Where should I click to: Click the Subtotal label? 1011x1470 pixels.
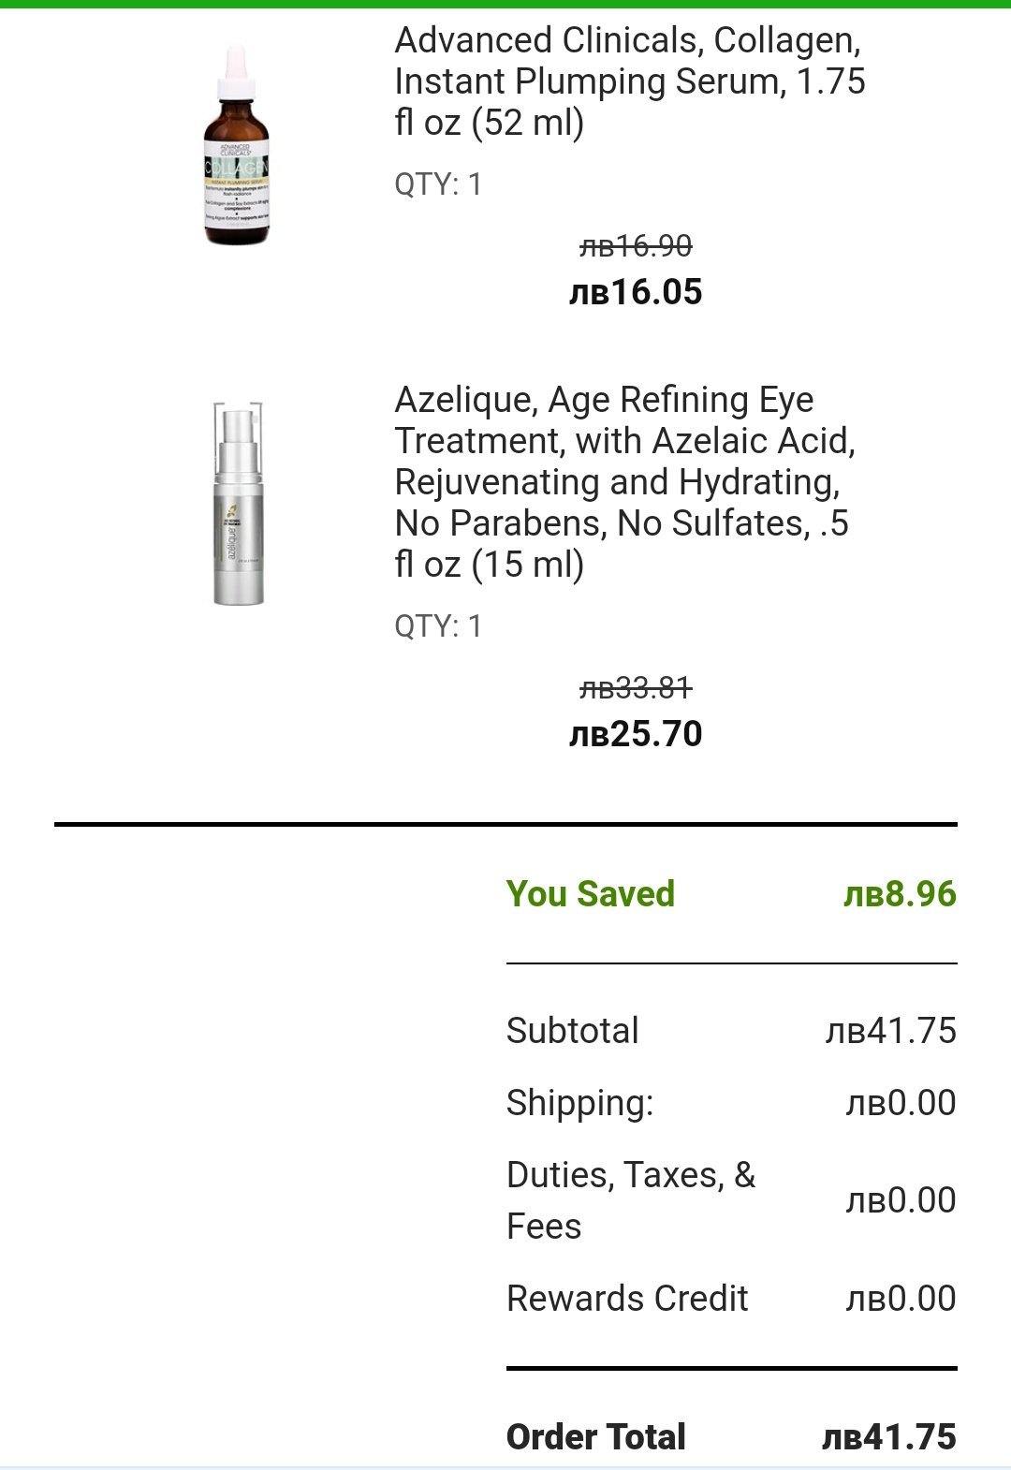pyautogui.click(x=572, y=1031)
